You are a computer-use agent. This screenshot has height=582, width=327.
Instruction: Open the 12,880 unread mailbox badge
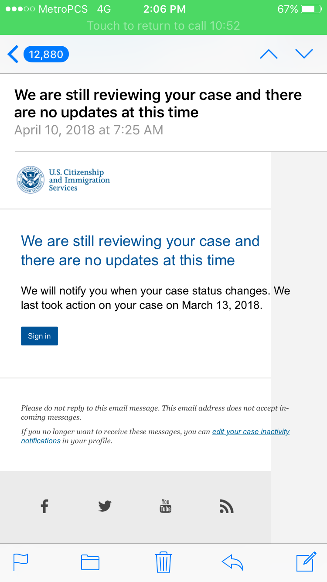(46, 55)
